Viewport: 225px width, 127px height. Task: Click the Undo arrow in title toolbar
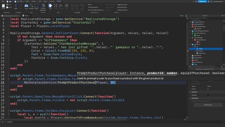pos(21,1)
